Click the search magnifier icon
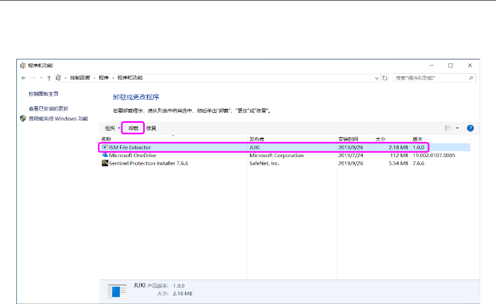Viewport: 496px width, 304px height. 471,78
